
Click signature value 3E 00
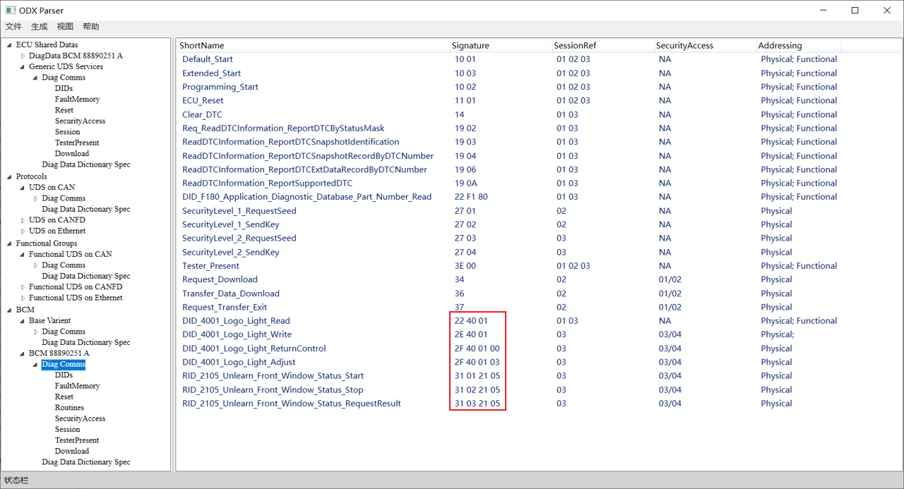(465, 266)
